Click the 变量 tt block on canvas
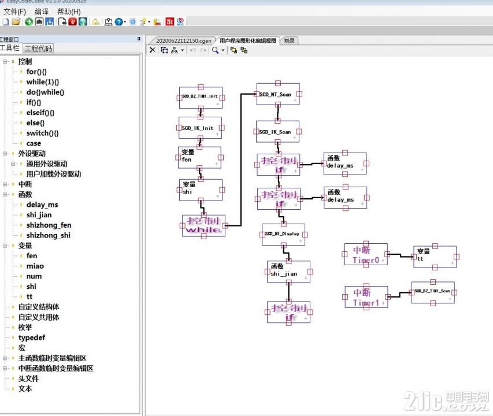This screenshot has height=416, width=493. [435, 257]
